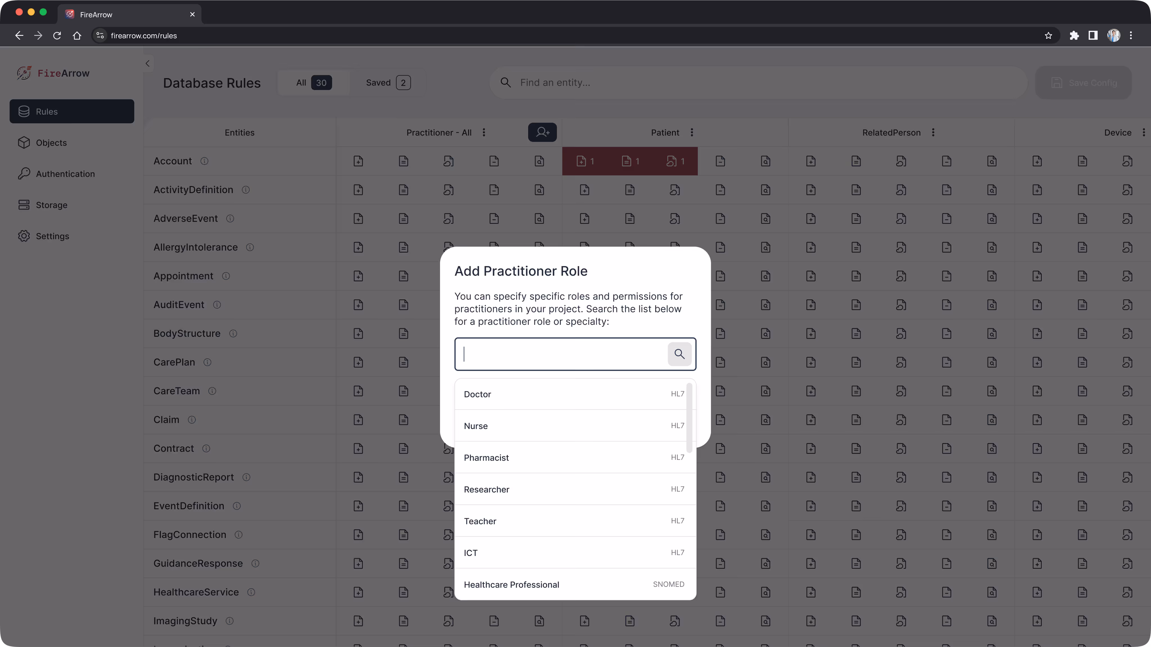Click Account create rule under RelatedPerson
Viewport: 1151px width, 647px height.
pos(811,161)
